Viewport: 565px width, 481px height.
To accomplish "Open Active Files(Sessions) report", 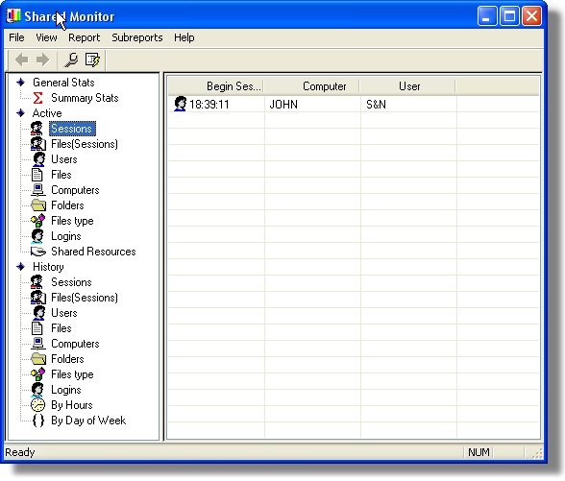I will coord(85,144).
